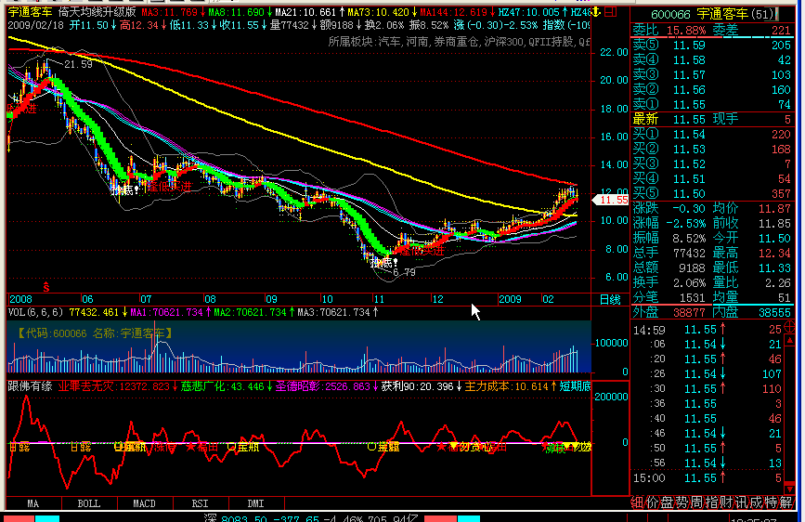Image resolution: width=805 pixels, height=522 pixels.
Task: Select the 买⑤ 11.50 bid row
Action: [711, 194]
